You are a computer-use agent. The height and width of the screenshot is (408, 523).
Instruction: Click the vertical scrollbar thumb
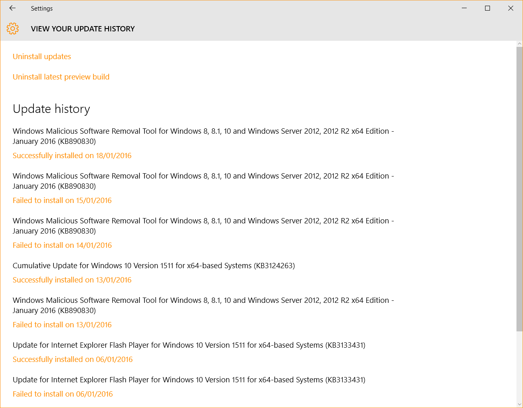pos(519,189)
